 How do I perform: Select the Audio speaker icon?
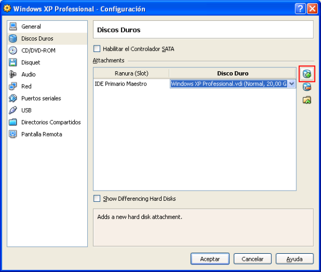13,74
